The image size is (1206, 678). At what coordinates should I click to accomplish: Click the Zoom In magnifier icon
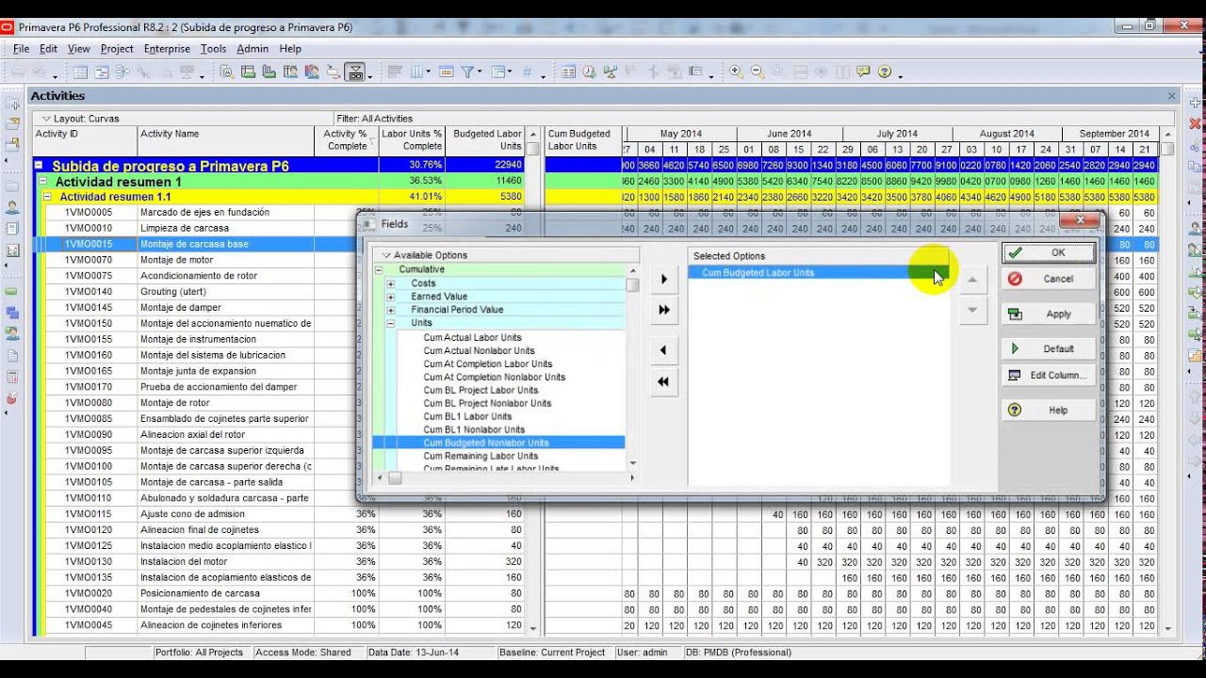tap(736, 73)
